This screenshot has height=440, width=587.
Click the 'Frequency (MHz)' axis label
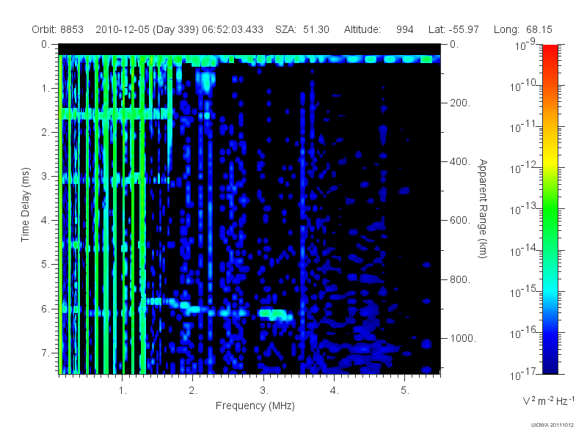click(255, 406)
